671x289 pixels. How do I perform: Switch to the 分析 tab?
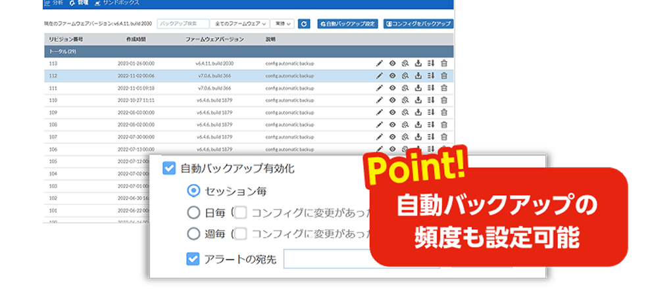click(53, 3)
